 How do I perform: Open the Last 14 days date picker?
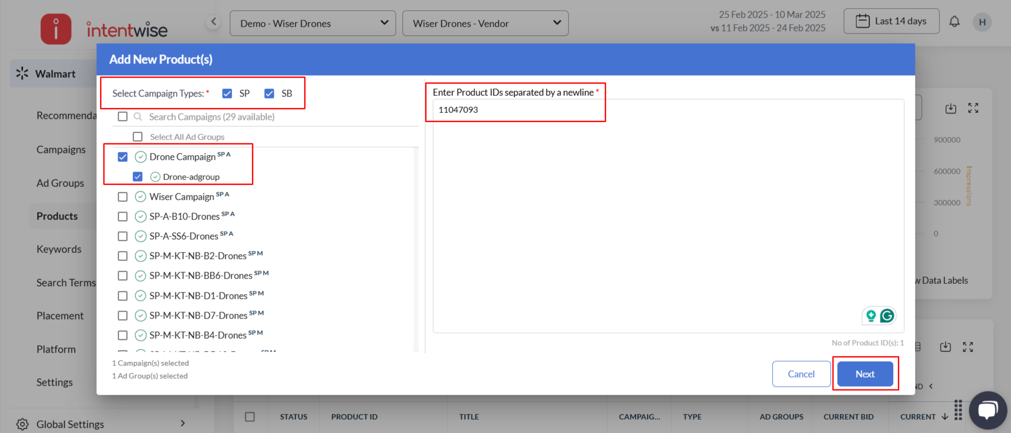click(892, 21)
